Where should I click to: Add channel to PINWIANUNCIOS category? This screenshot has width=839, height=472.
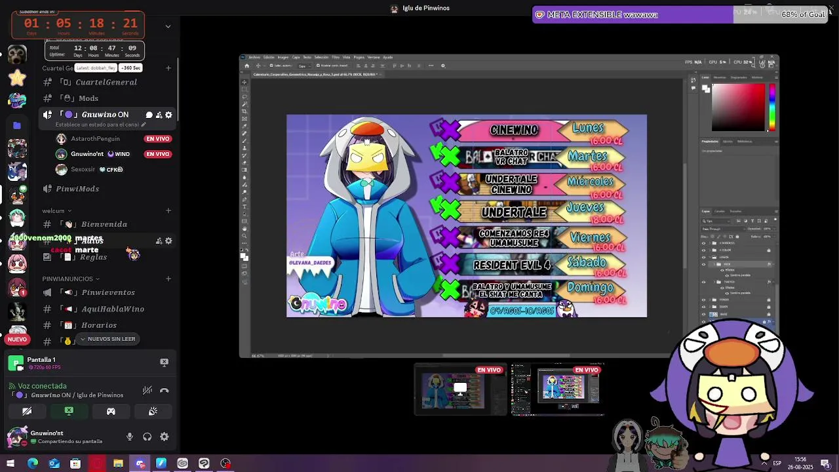click(168, 279)
